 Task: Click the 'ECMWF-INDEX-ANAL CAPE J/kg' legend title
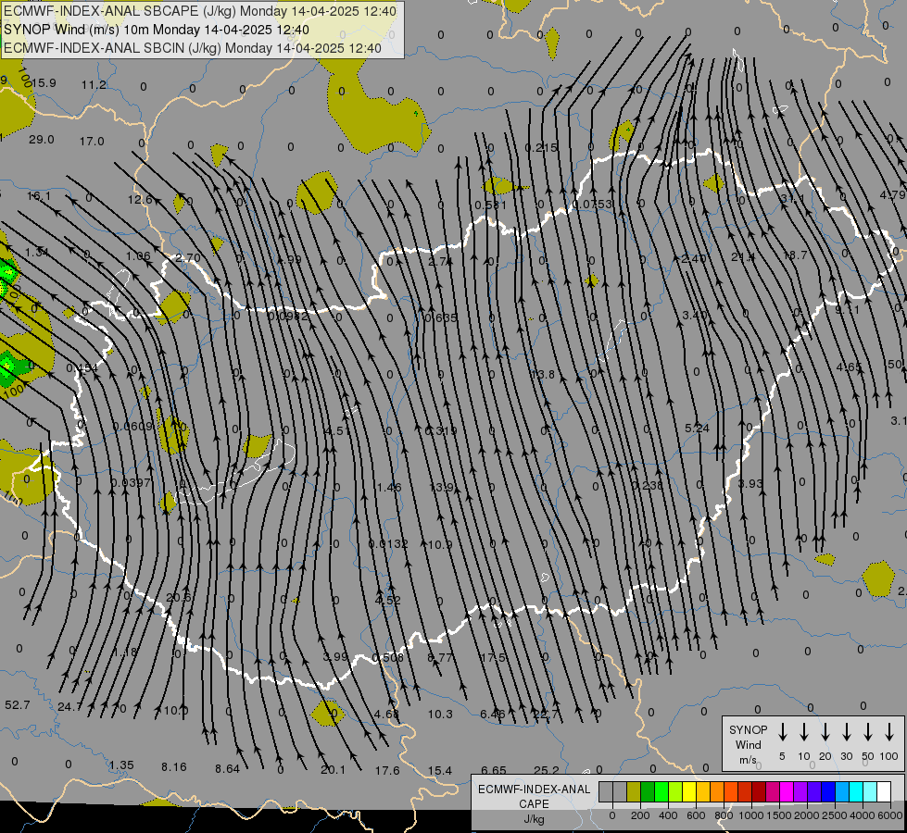pyautogui.click(x=534, y=803)
